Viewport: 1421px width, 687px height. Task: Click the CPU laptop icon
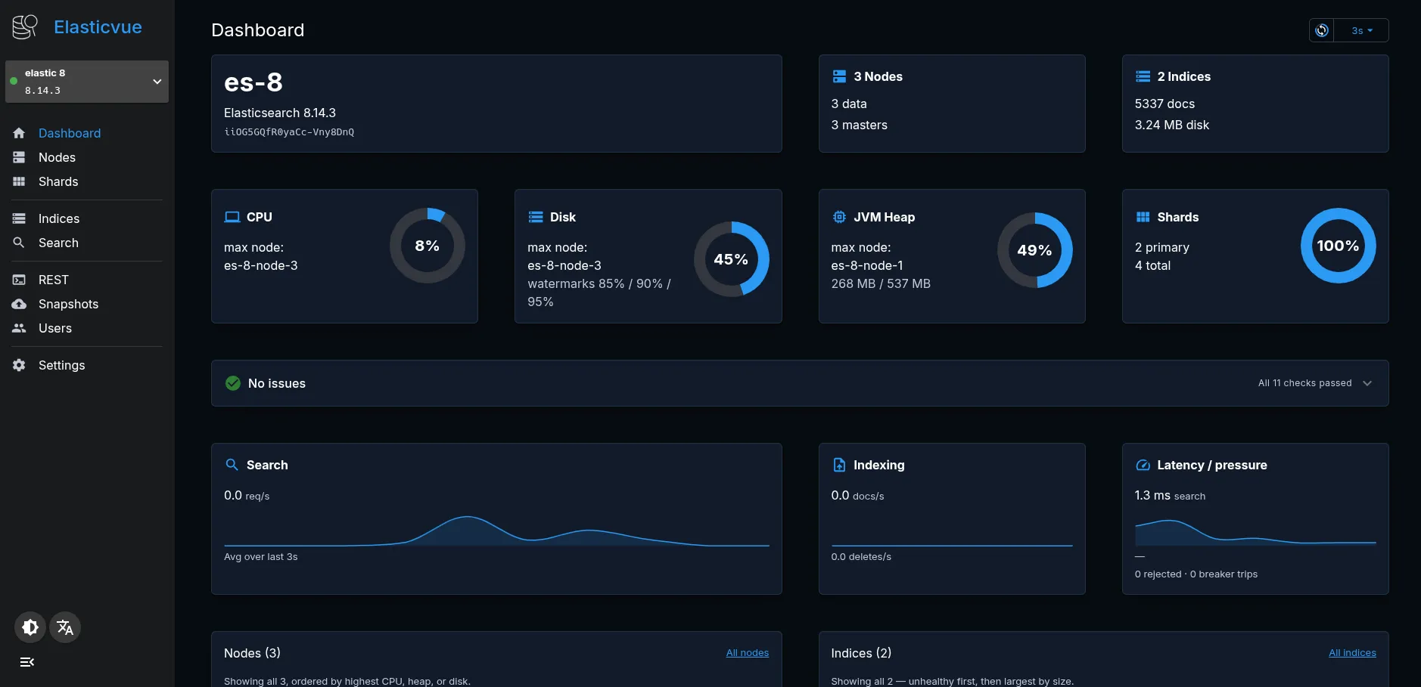(x=232, y=217)
